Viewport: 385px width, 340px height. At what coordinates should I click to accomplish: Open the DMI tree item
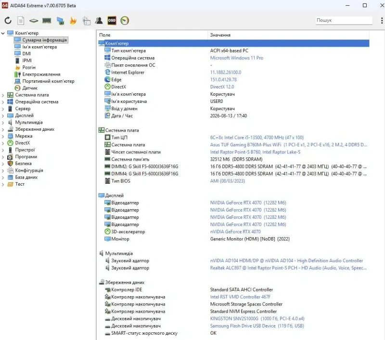point(26,54)
